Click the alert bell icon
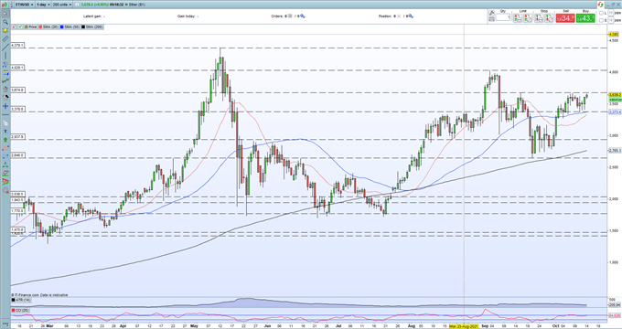The width and height of the screenshot is (622, 329). tap(5, 30)
